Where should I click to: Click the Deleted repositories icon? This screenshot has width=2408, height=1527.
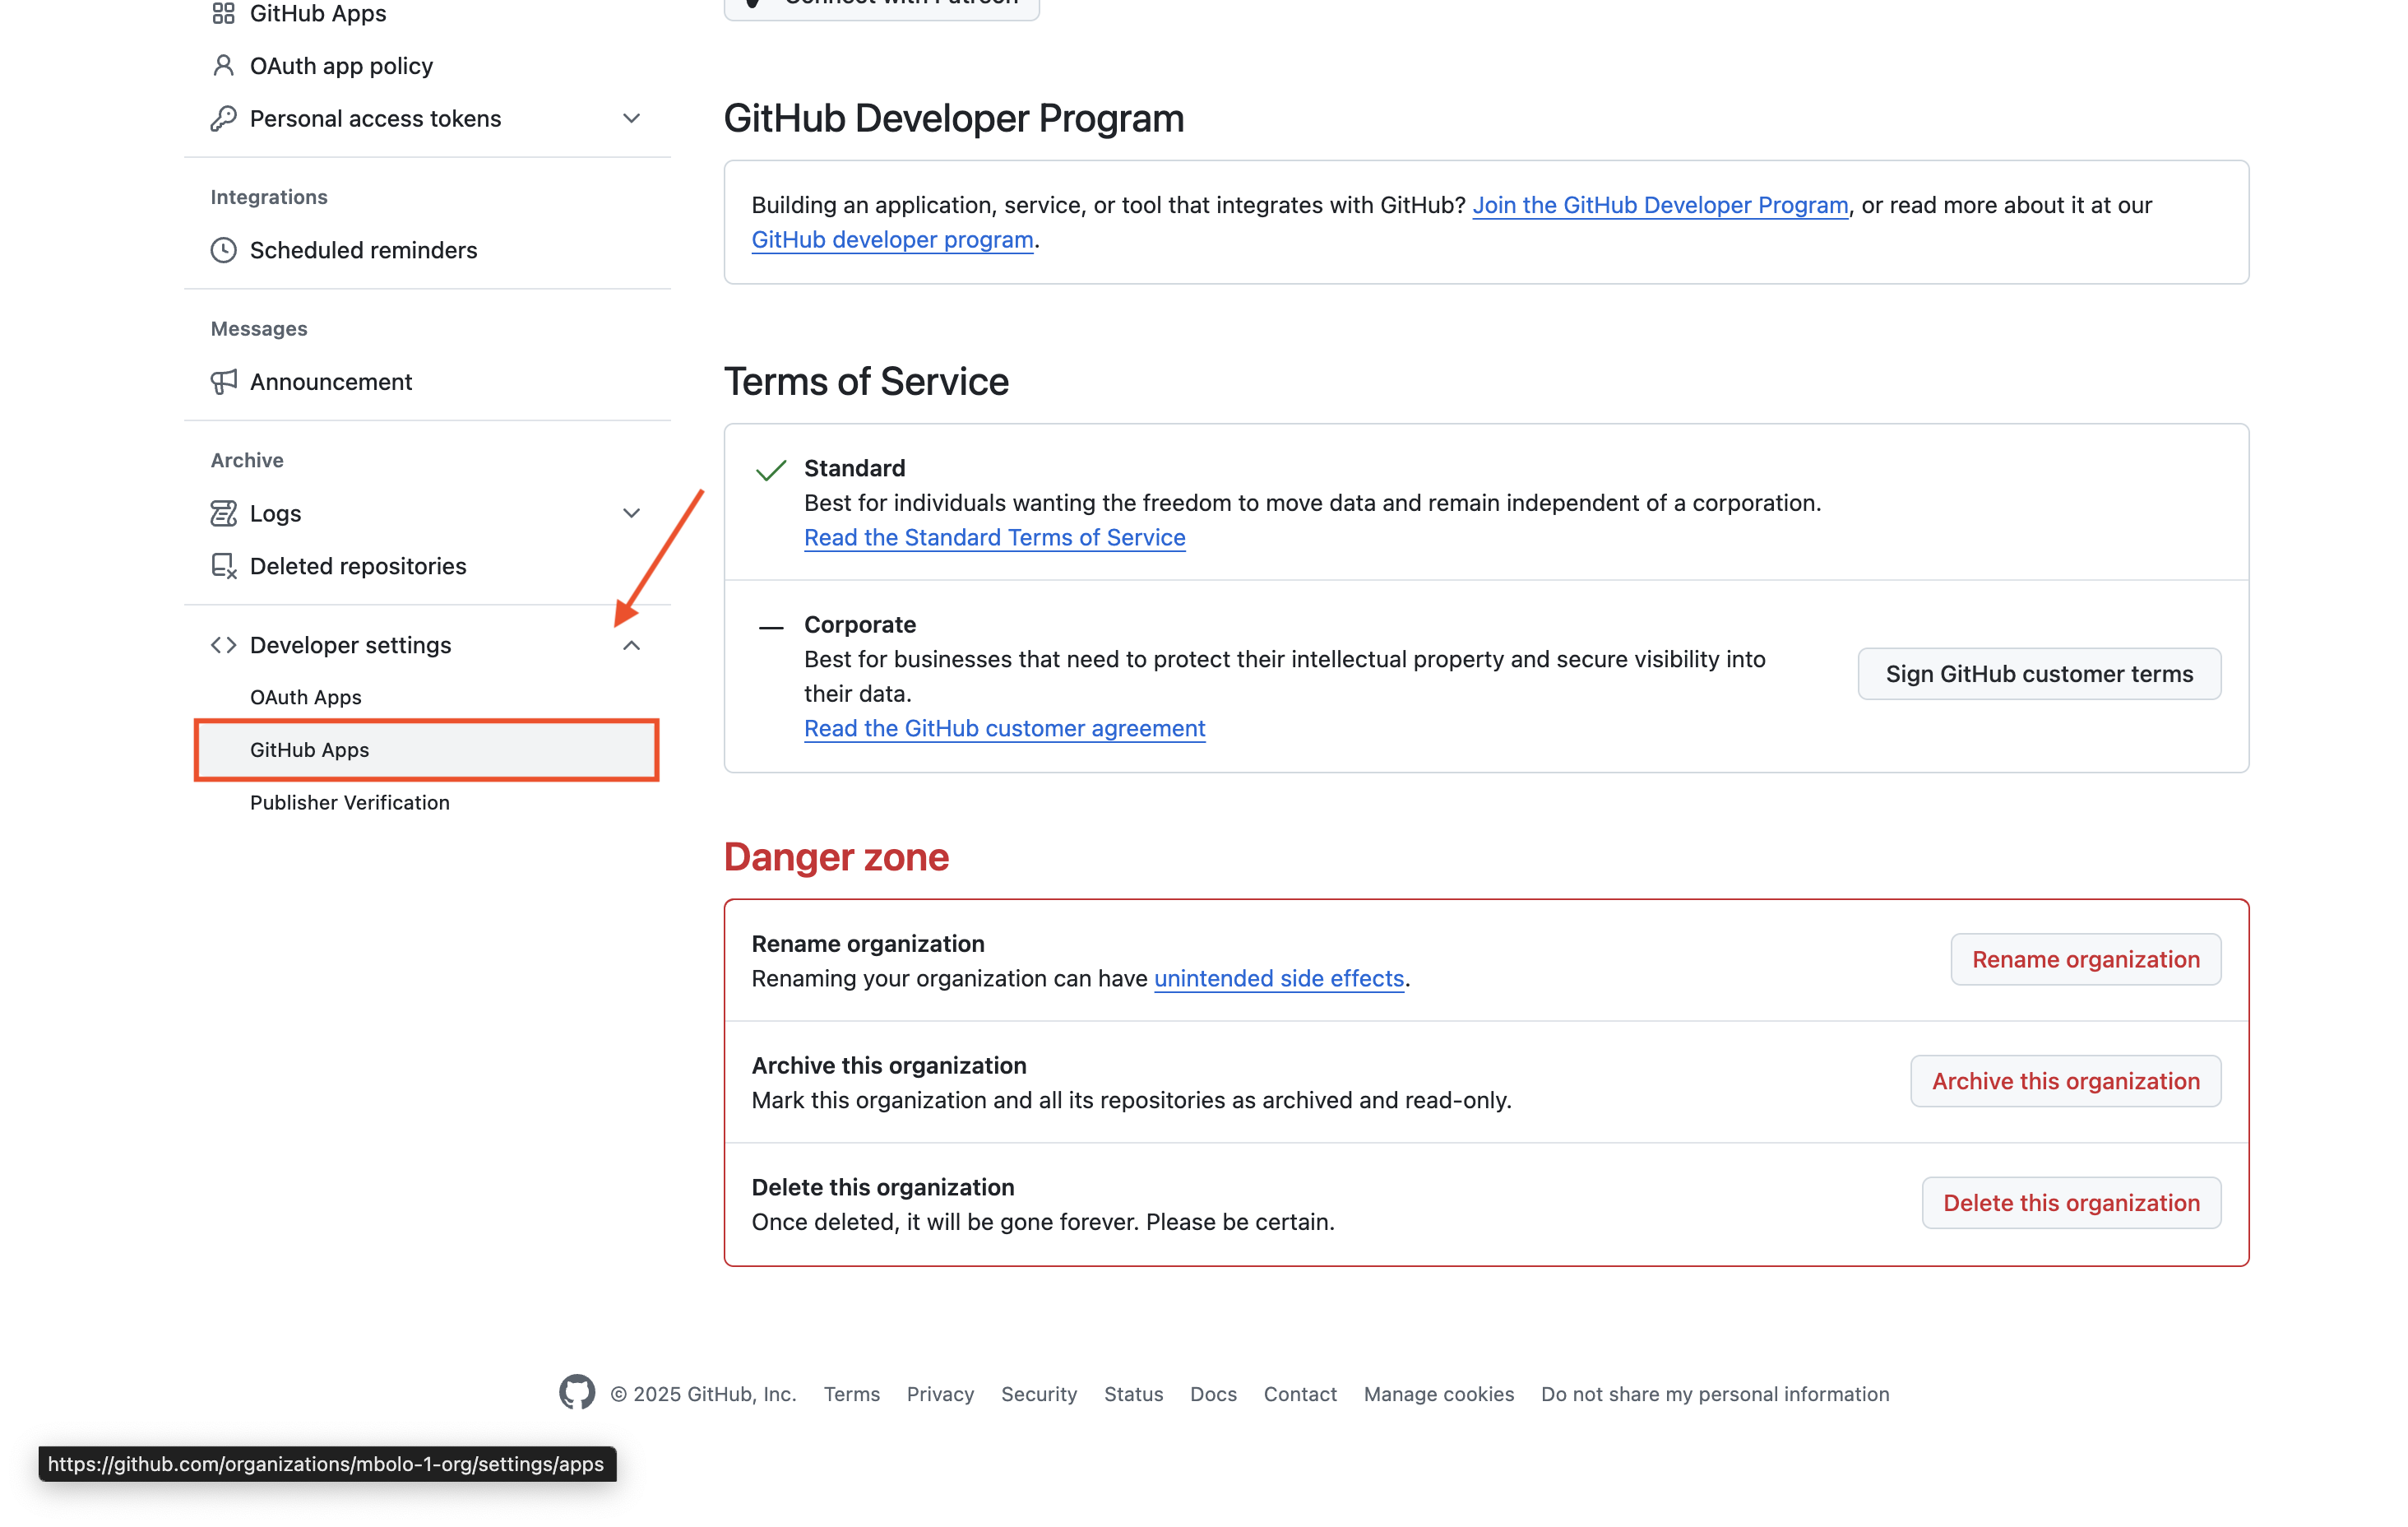coord(223,565)
